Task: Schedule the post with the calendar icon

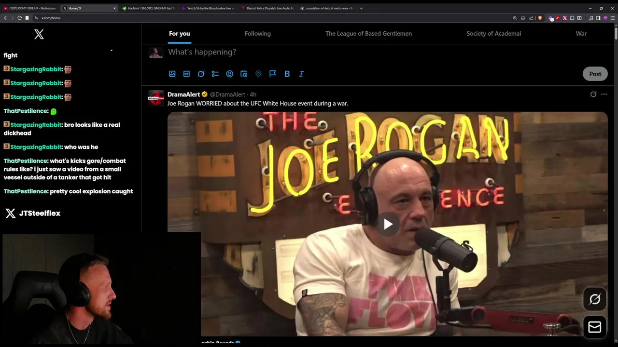Action: pyautogui.click(x=244, y=74)
